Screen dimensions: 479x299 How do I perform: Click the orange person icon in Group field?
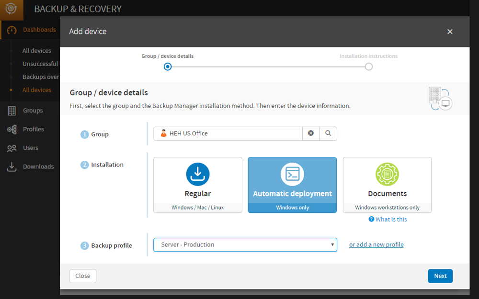pos(163,133)
